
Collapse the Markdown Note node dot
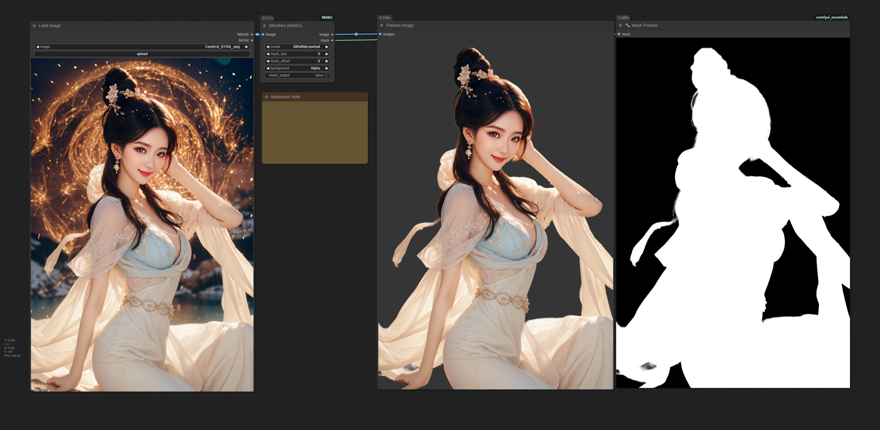[266, 97]
